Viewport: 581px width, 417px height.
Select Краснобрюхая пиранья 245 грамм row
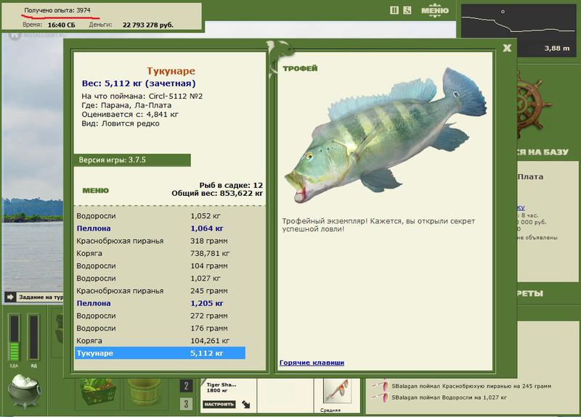coord(160,291)
